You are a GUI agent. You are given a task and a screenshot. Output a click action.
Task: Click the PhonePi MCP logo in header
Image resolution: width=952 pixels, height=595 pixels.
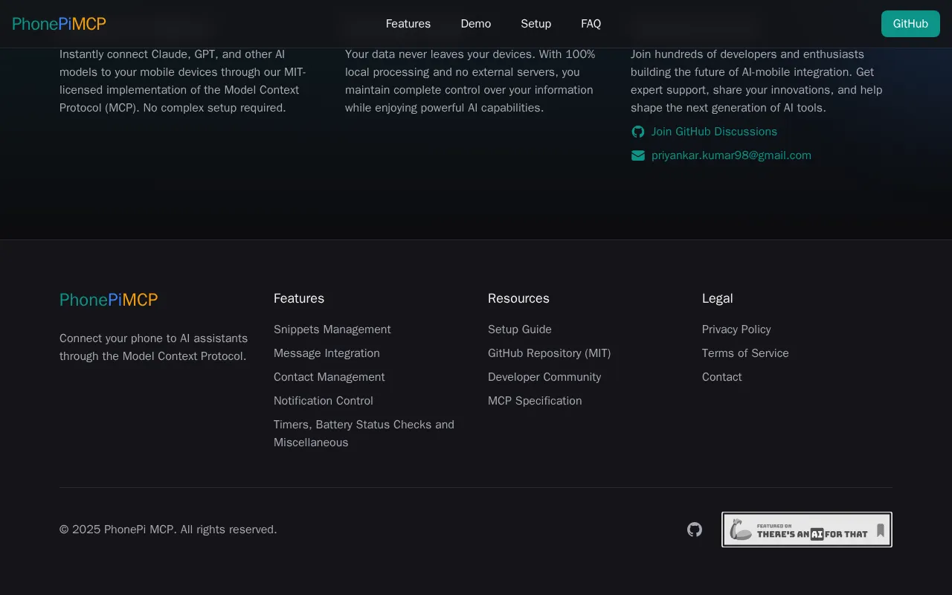coord(59,24)
